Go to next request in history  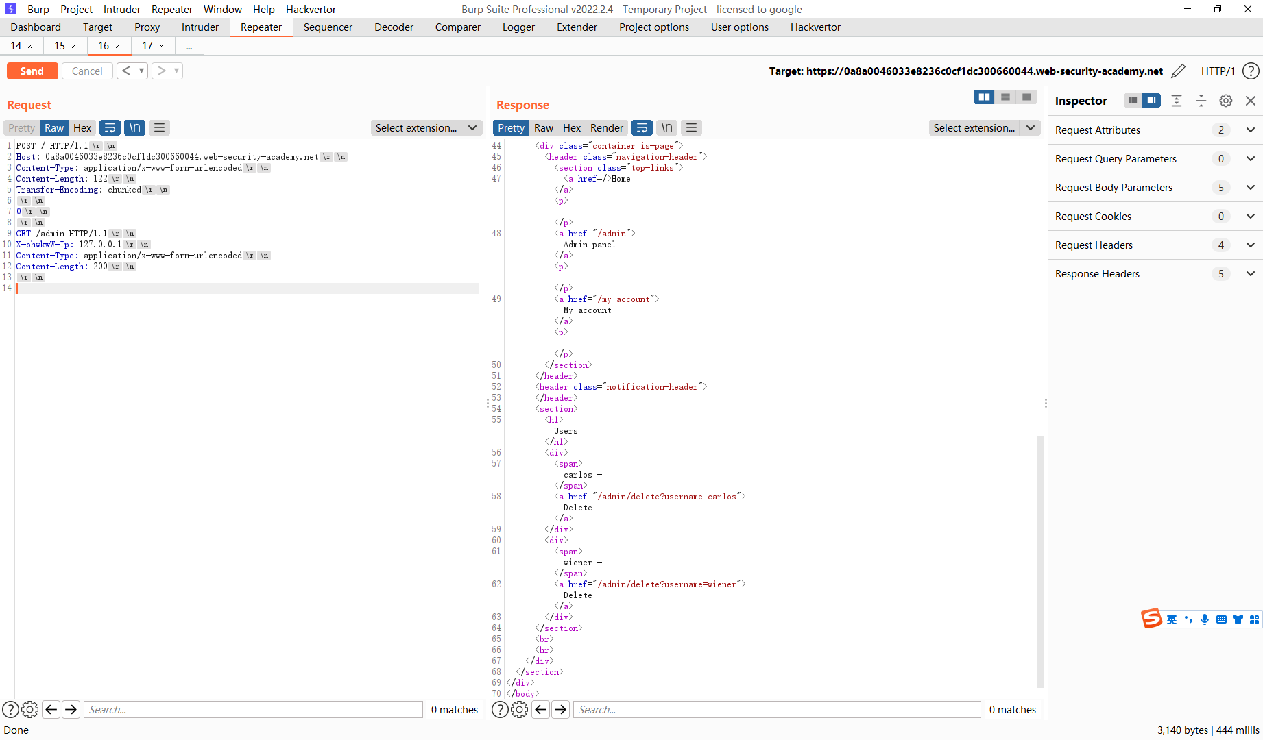(x=161, y=71)
